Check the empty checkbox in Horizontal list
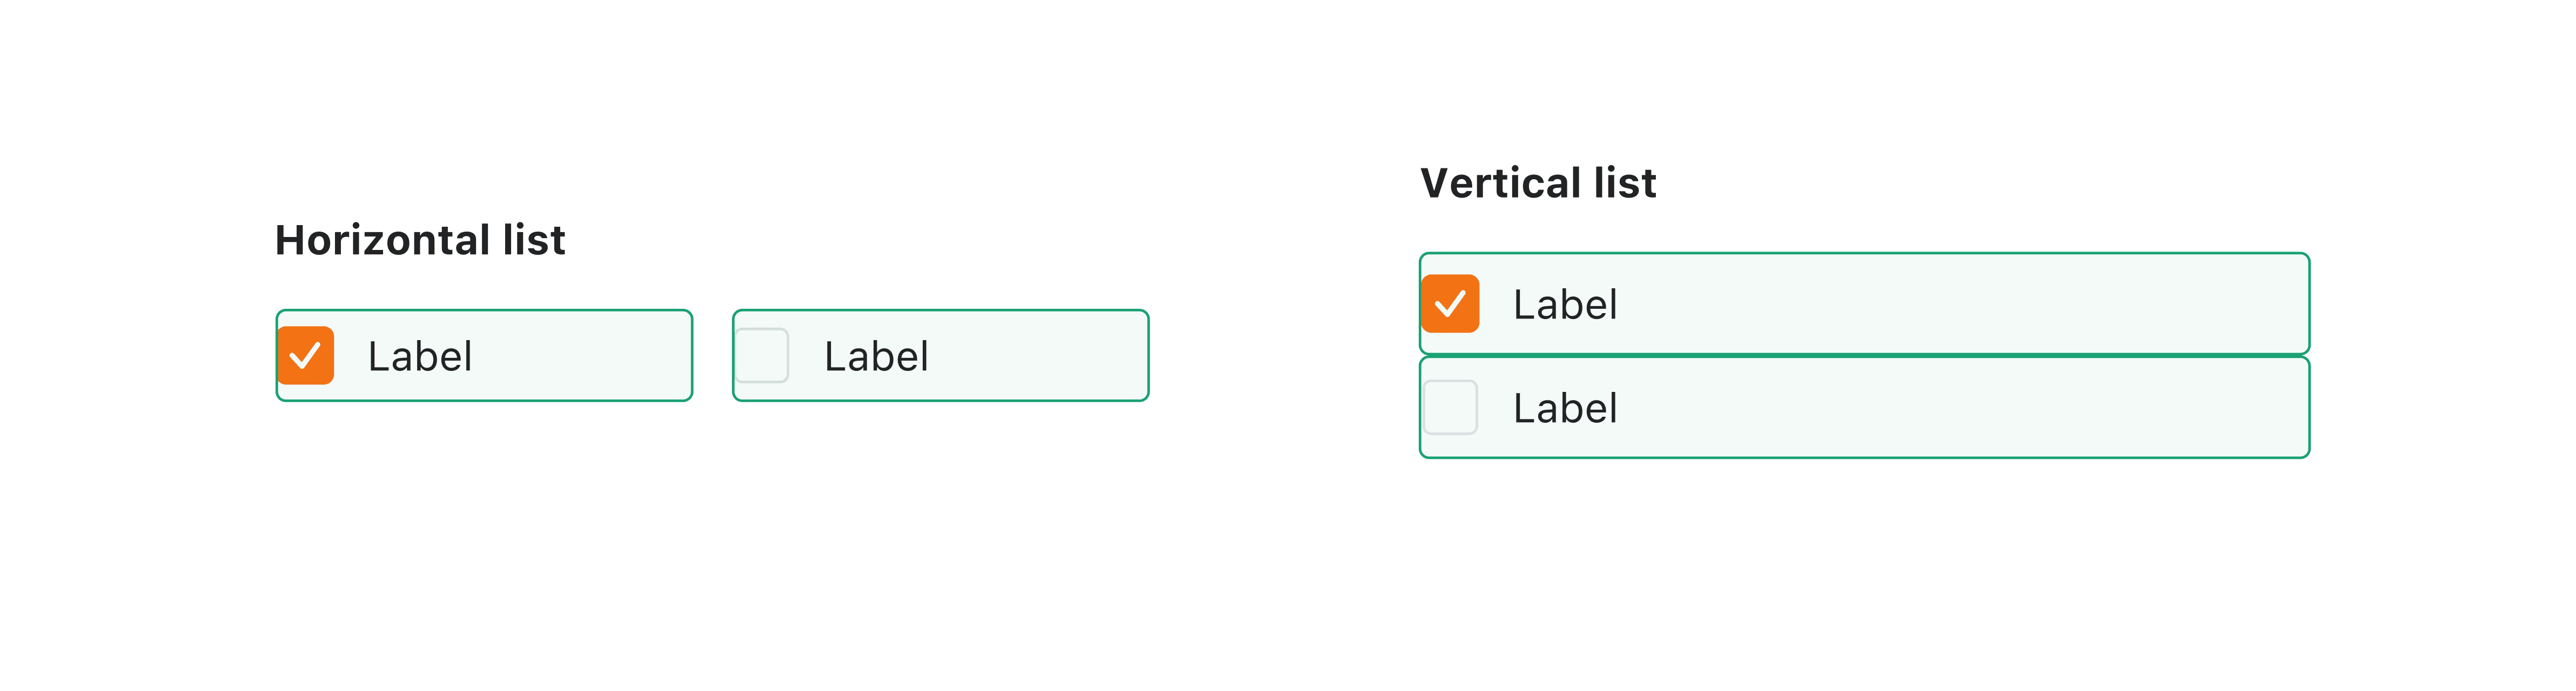Image resolution: width=2576 pixels, height=691 pixels. (x=763, y=355)
